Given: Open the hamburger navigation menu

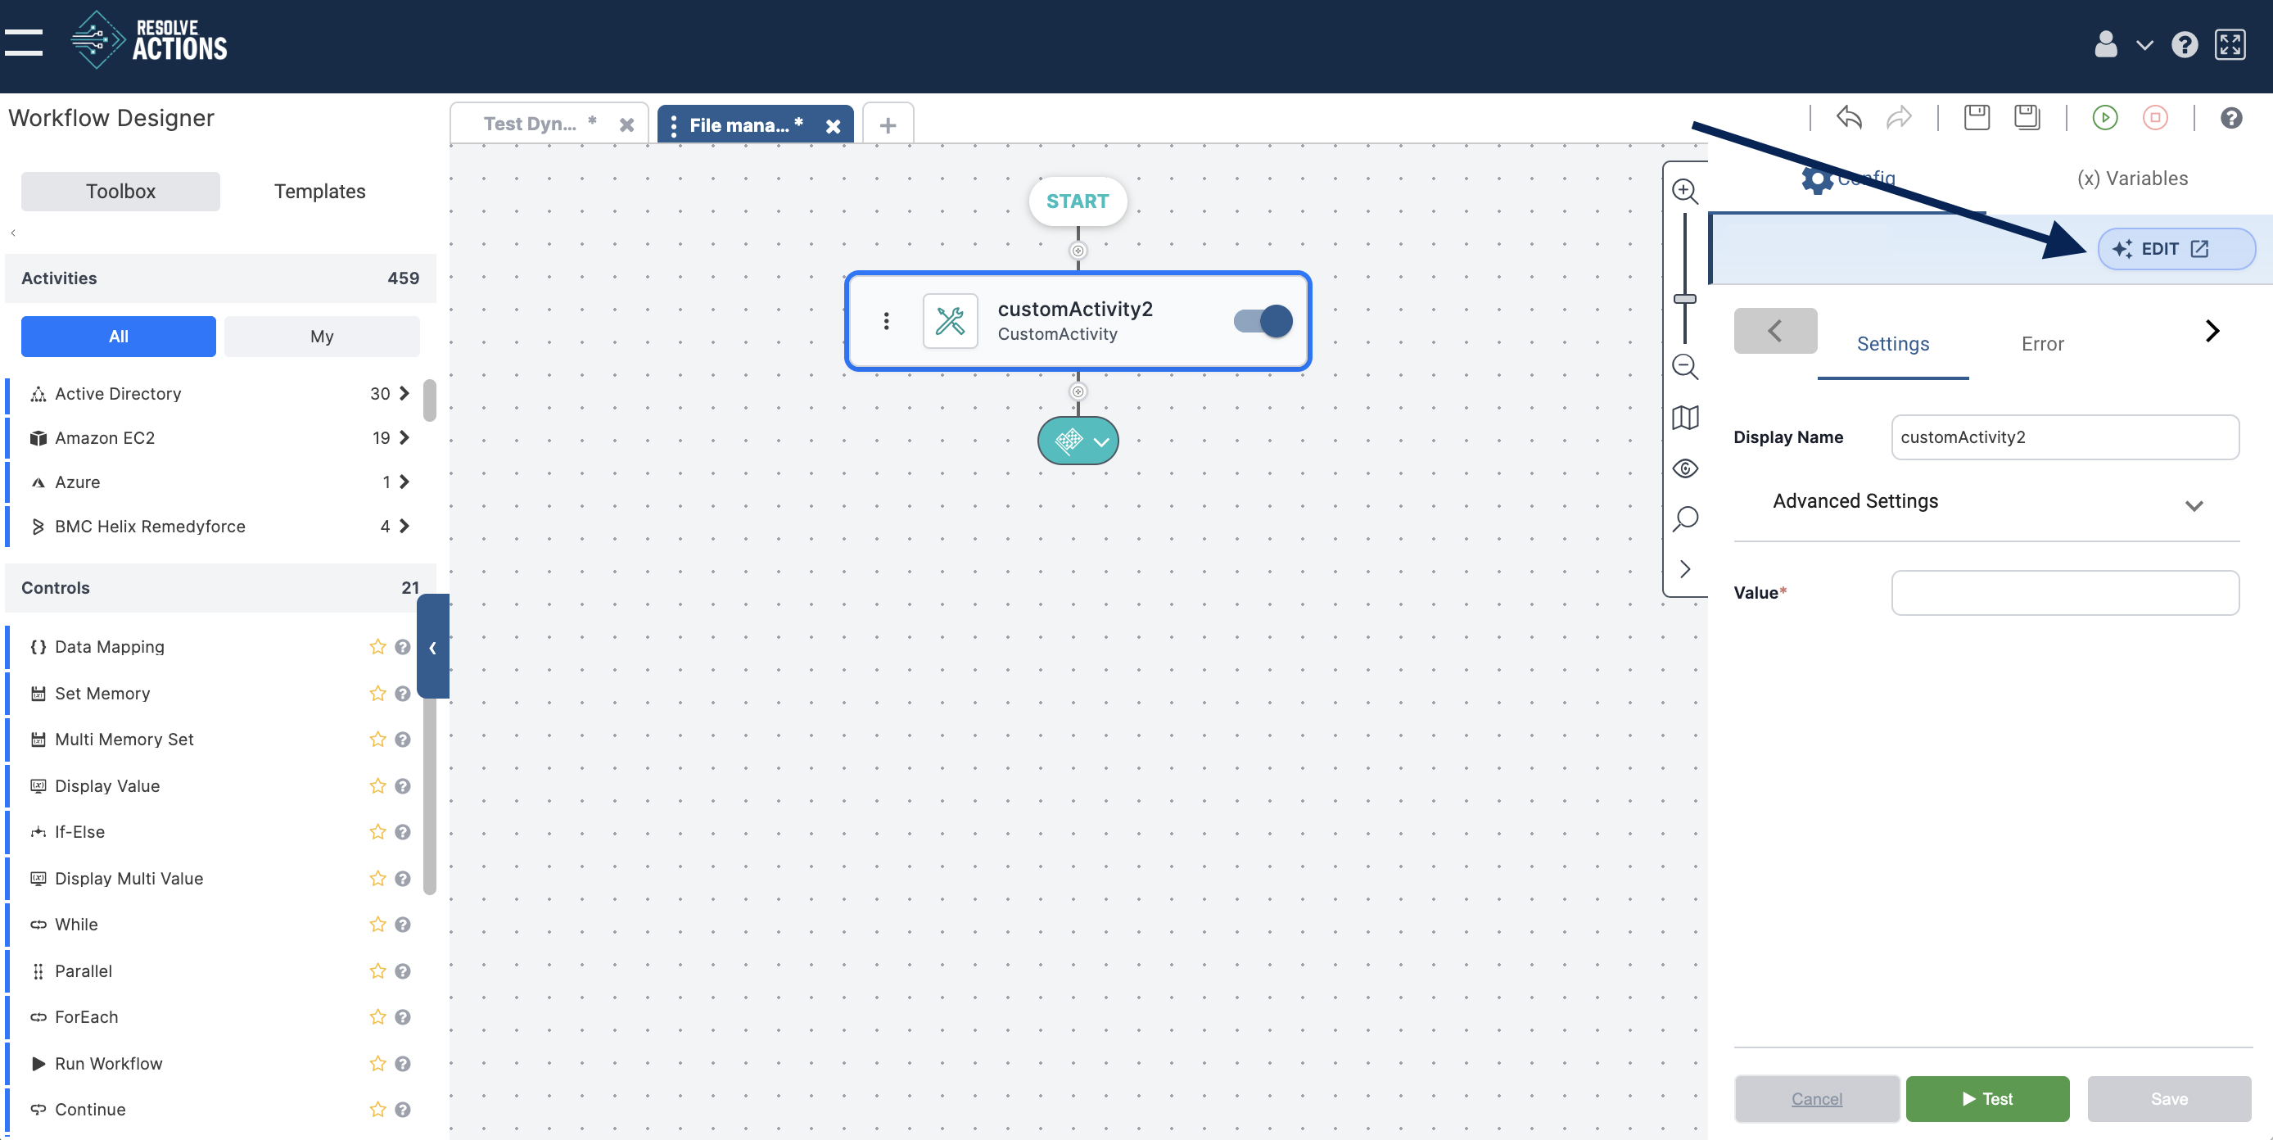Looking at the screenshot, I should coord(24,43).
